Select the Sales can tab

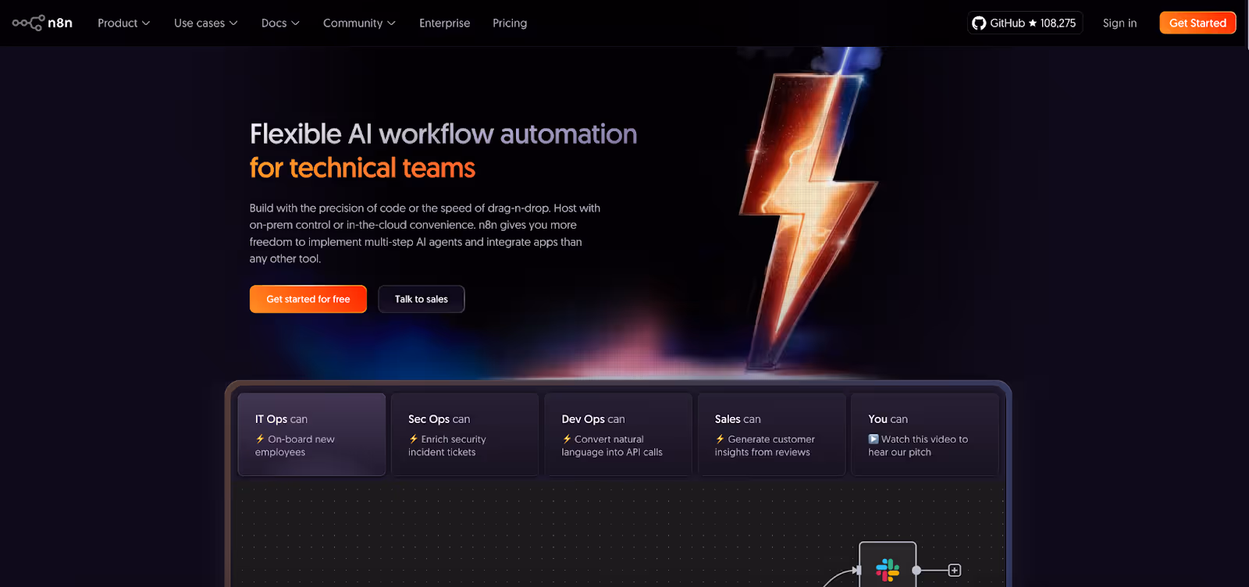tap(771, 435)
